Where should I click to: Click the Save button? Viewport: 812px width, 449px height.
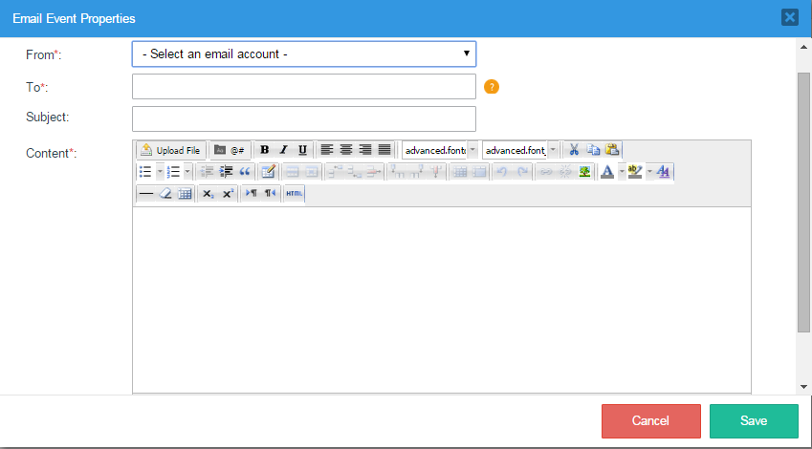(754, 421)
